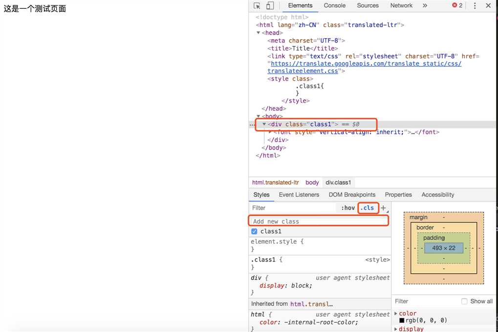
Task: Expand the computed color property
Action: point(396,313)
